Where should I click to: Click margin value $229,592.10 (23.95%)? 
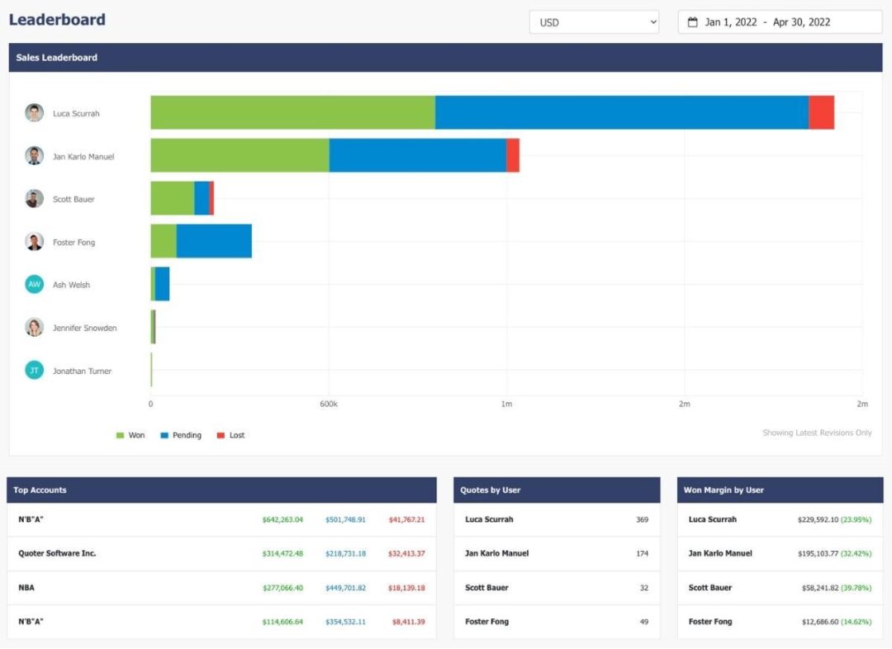pyautogui.click(x=834, y=520)
